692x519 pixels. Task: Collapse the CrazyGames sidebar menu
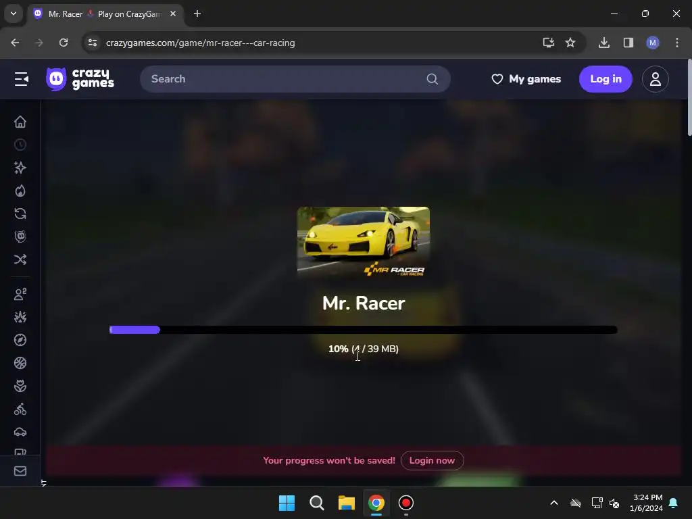pyautogui.click(x=21, y=79)
